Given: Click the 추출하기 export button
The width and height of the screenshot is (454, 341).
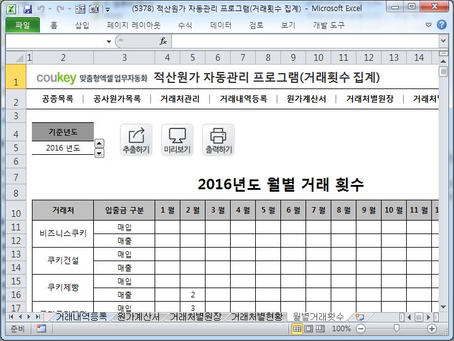Looking at the screenshot, I should [136, 140].
